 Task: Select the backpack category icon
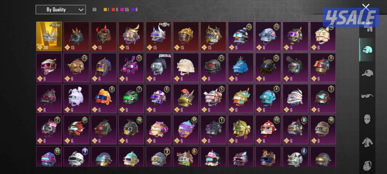[x=368, y=165]
